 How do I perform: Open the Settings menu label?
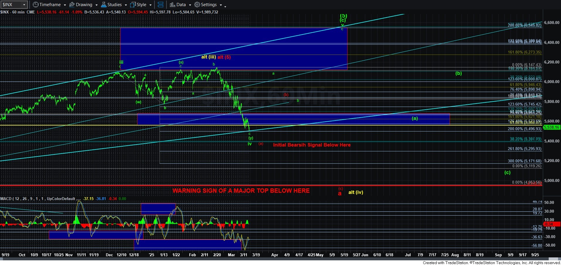click(x=209, y=5)
